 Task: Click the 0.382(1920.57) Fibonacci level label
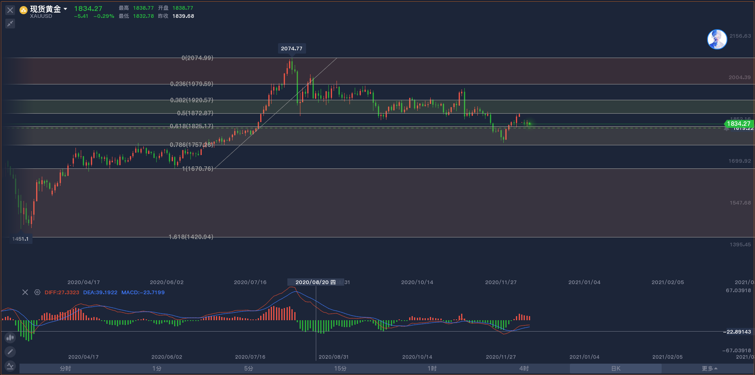click(x=192, y=100)
